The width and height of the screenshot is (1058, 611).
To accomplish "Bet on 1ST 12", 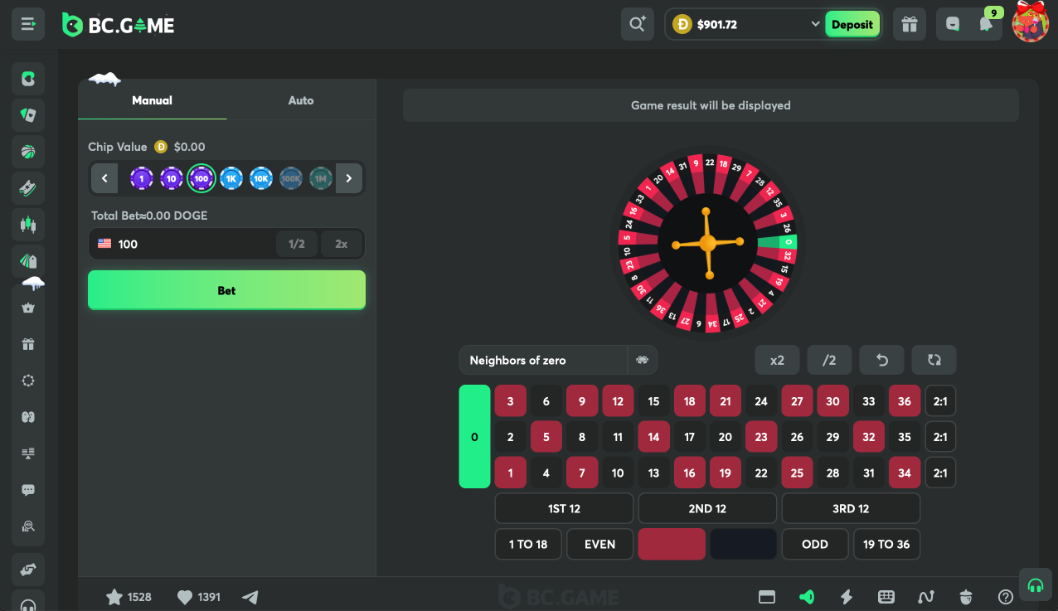I will pos(564,509).
